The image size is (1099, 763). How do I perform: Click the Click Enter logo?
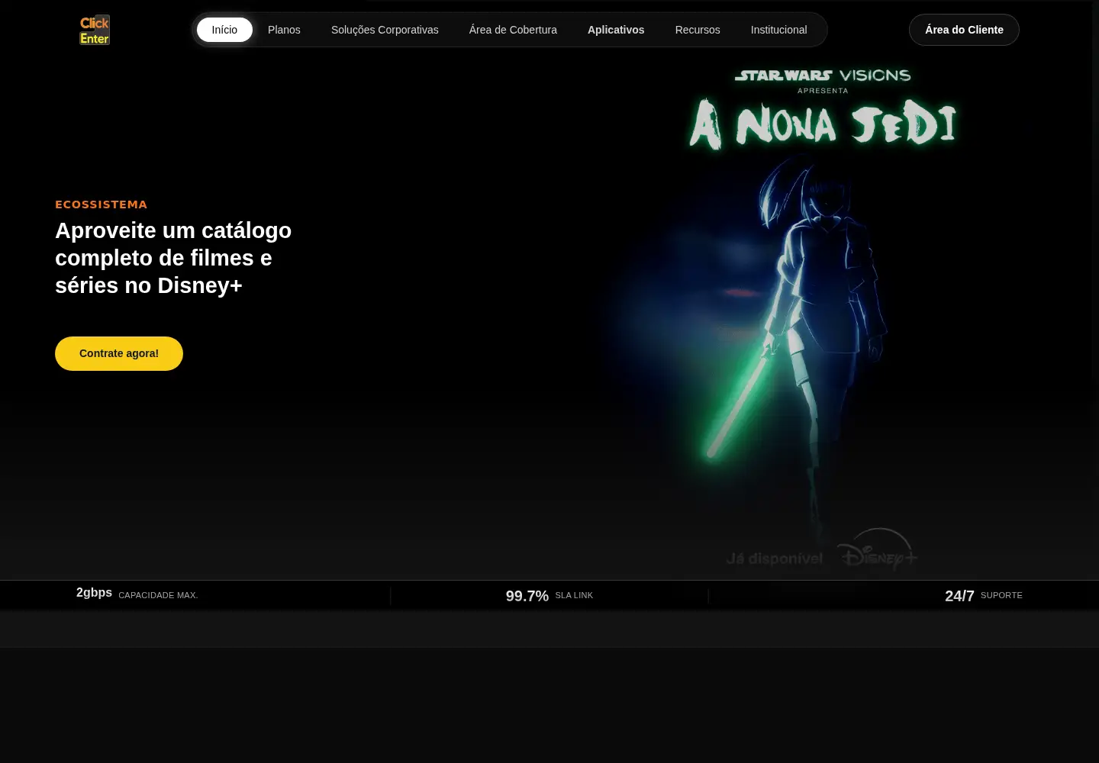point(95,30)
